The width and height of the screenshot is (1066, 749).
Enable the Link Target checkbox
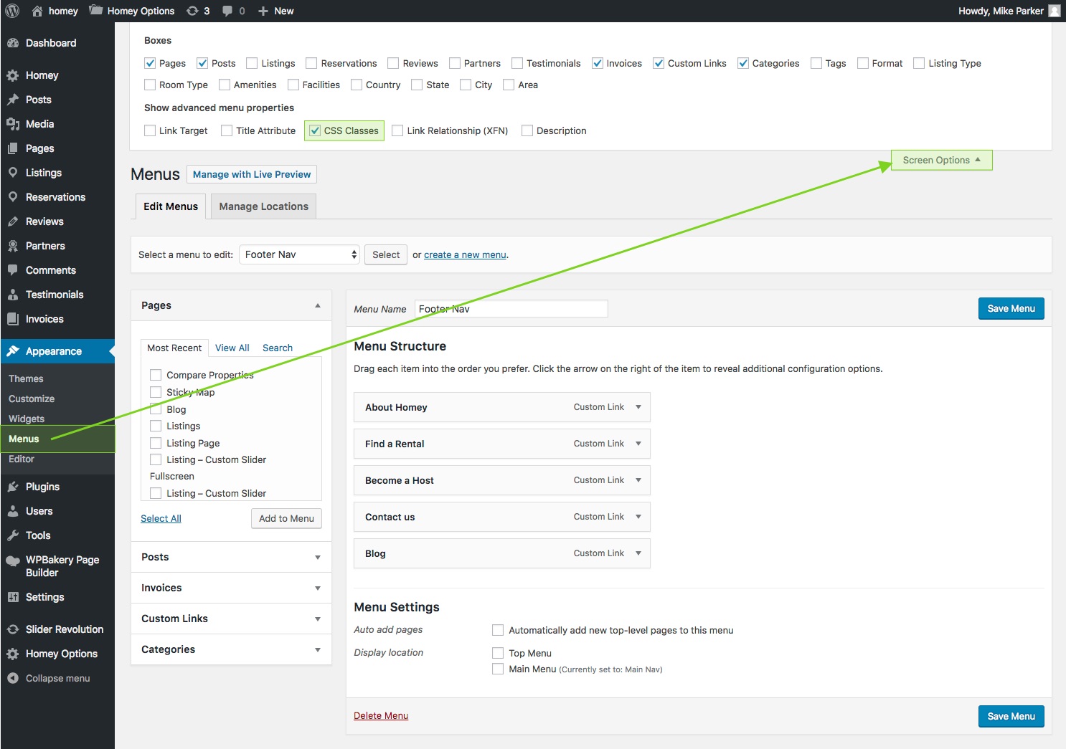[150, 130]
